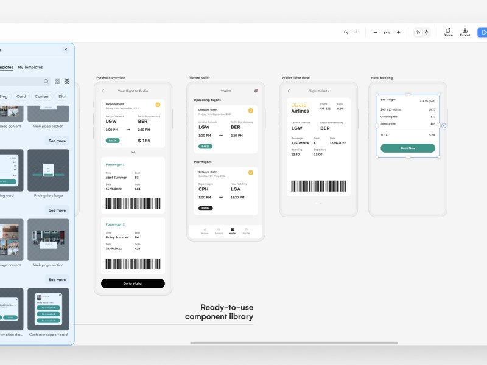Switch to large grid view
487x365 pixels.
click(67, 82)
